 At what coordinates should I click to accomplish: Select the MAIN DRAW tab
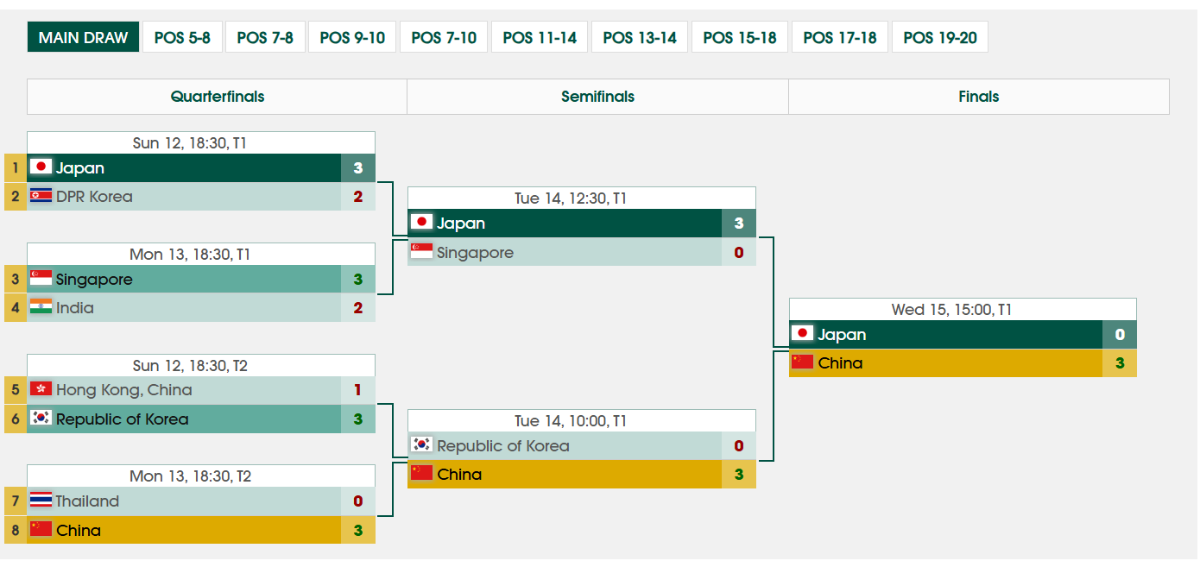click(83, 37)
